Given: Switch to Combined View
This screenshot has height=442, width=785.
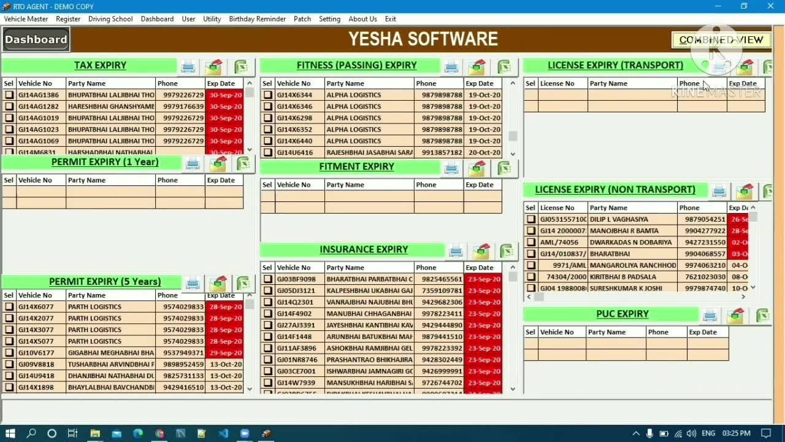Looking at the screenshot, I should pos(721,40).
